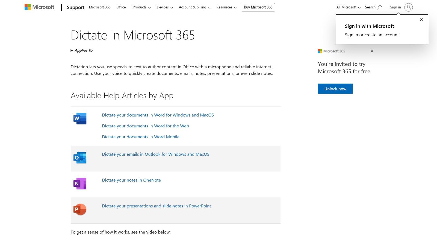
Task: Click the Search text label
Action: pyautogui.click(x=370, y=7)
